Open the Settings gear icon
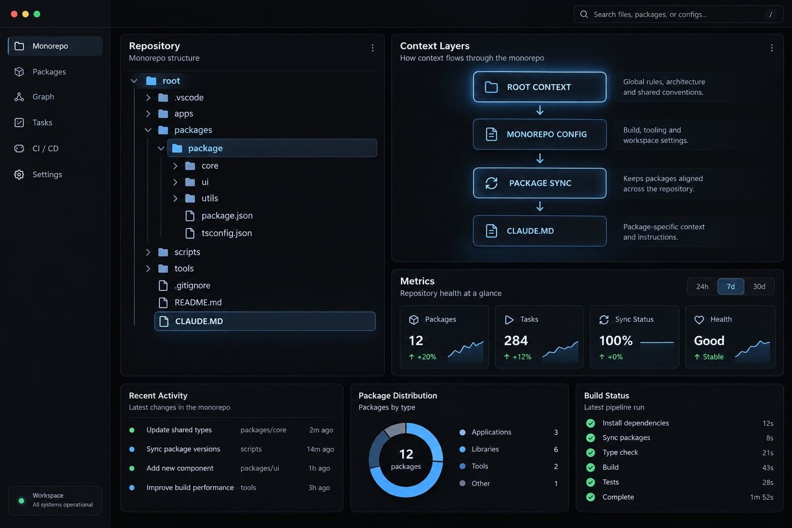Screen dimensions: 792x528 19,175
